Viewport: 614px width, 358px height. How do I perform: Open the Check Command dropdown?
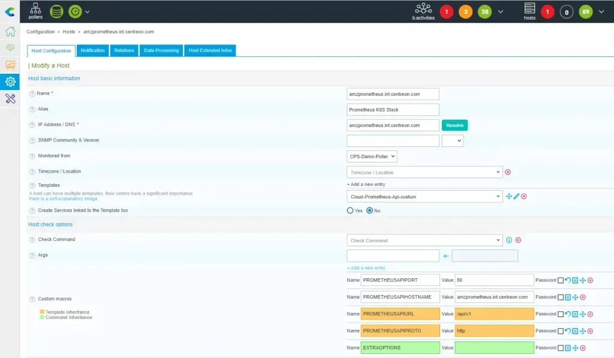[425, 240]
